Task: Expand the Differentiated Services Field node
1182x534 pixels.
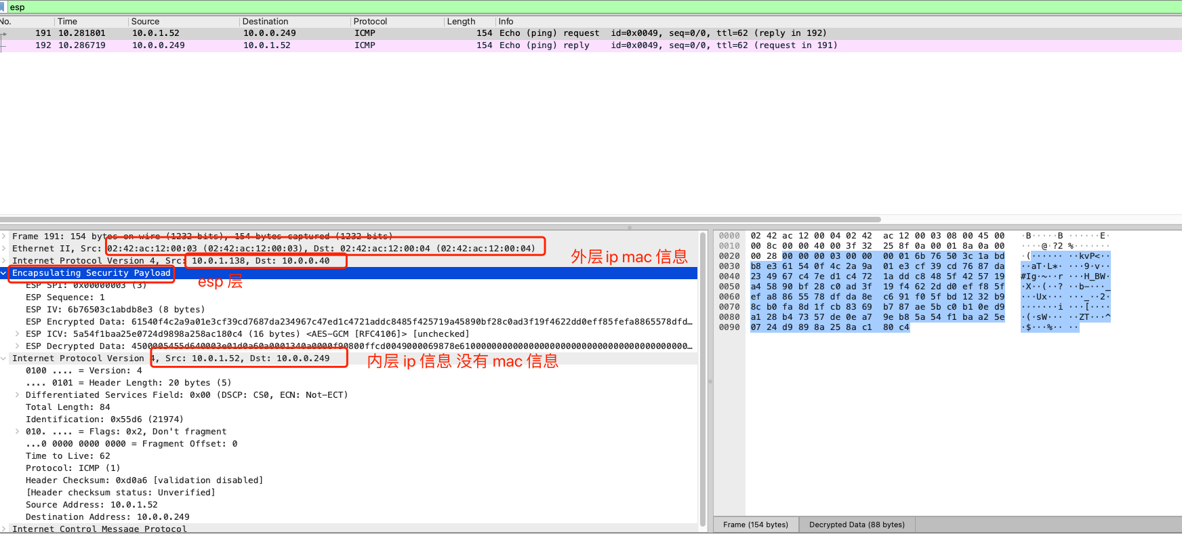Action: 18,395
